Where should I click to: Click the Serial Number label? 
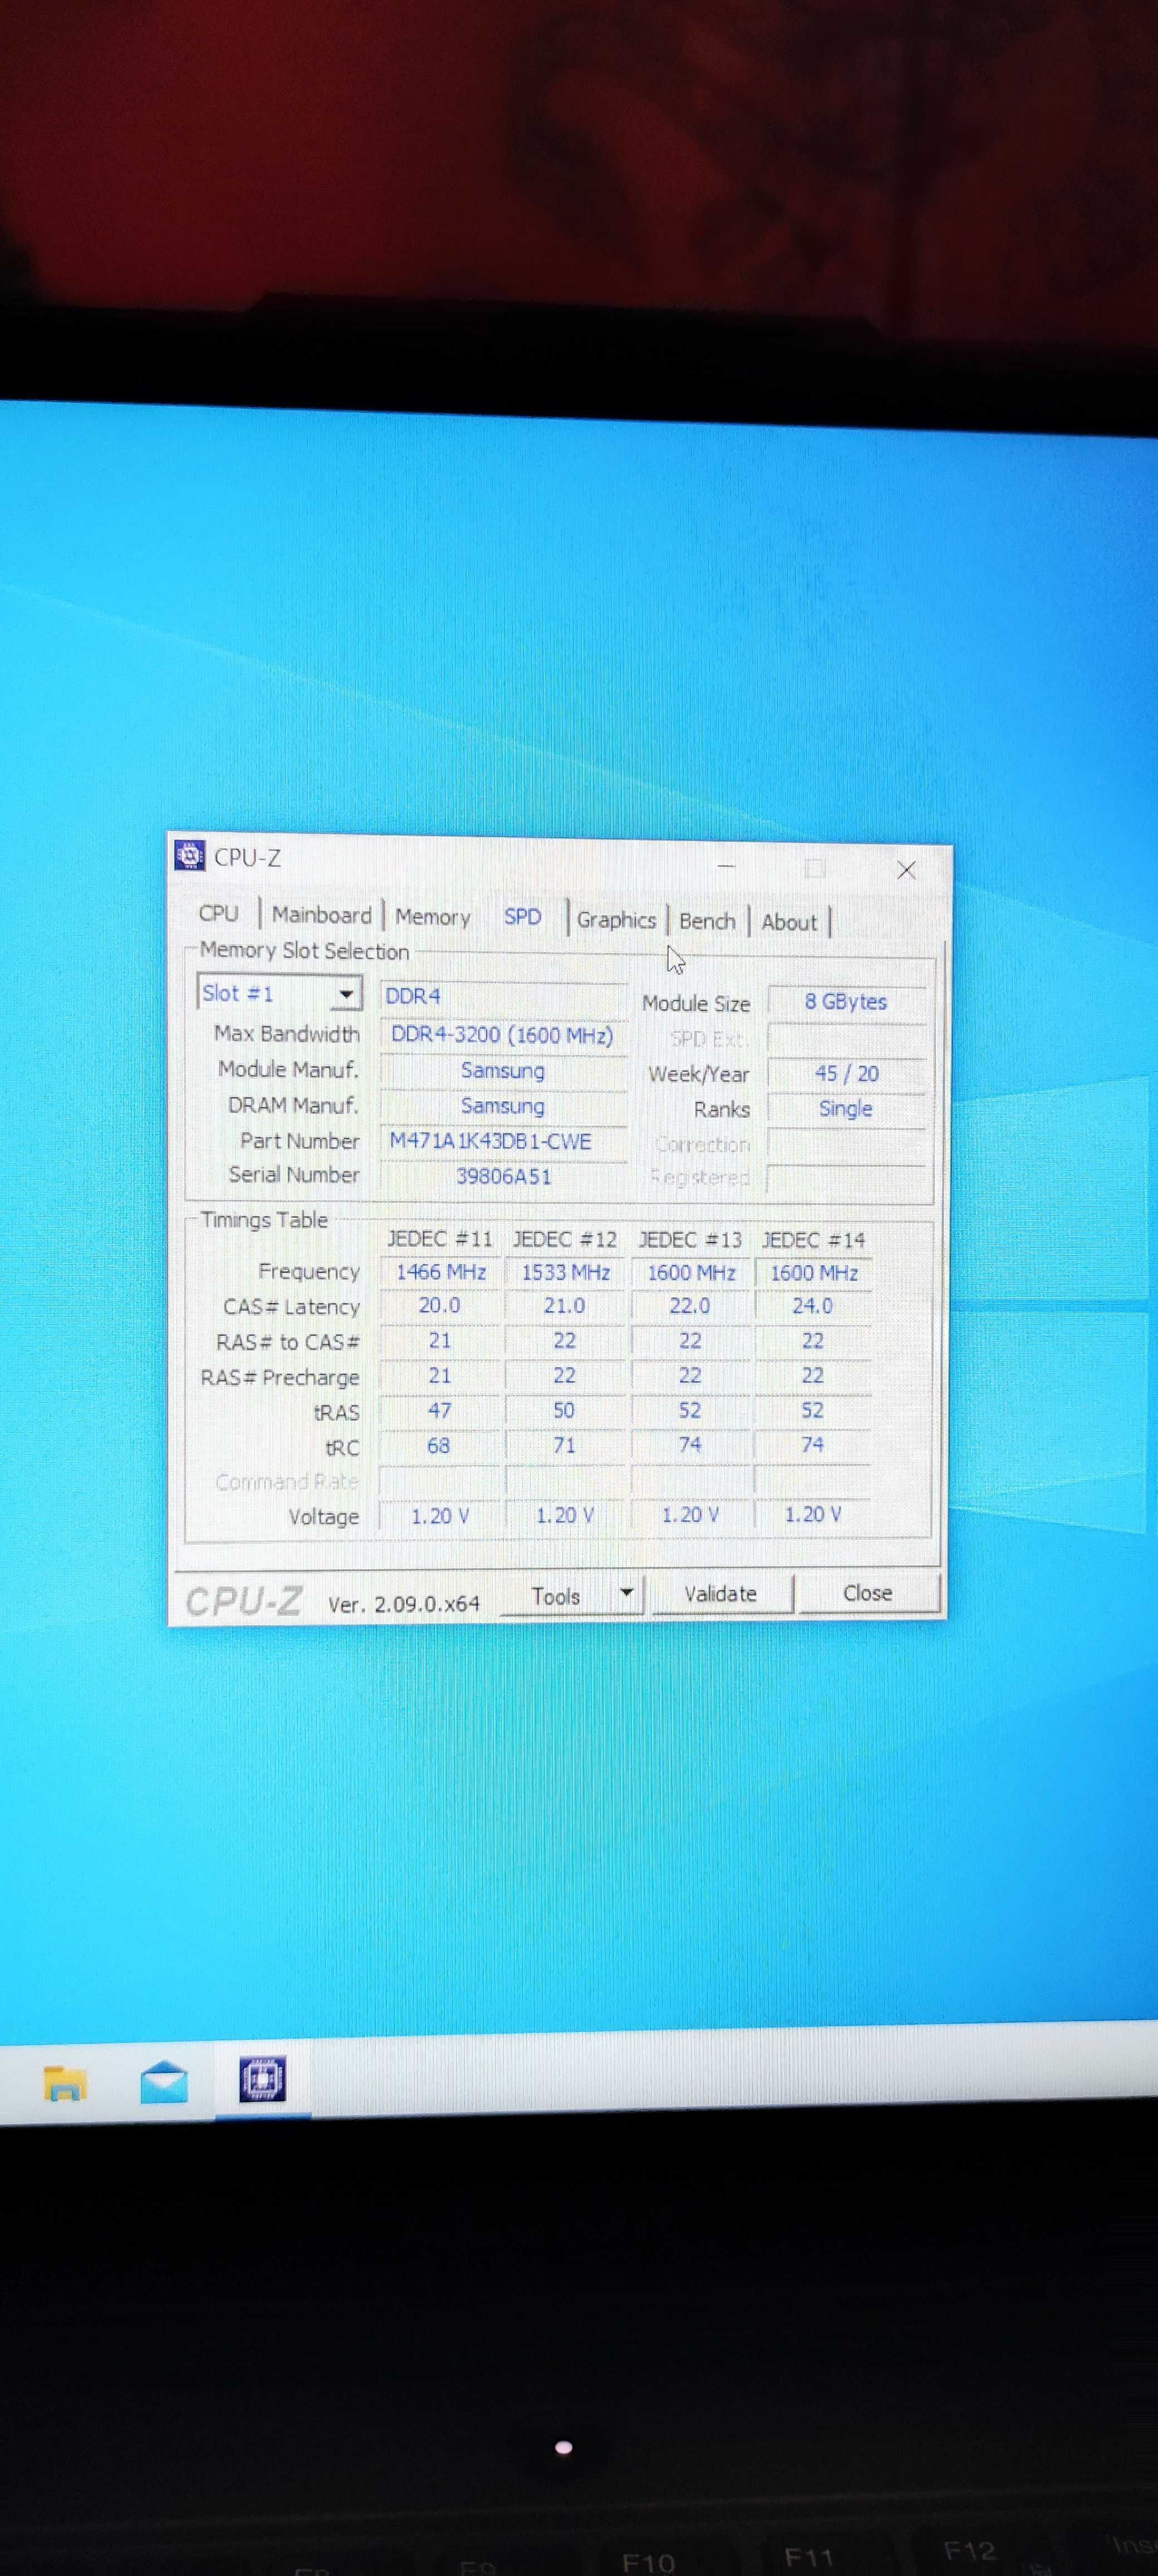point(294,1175)
